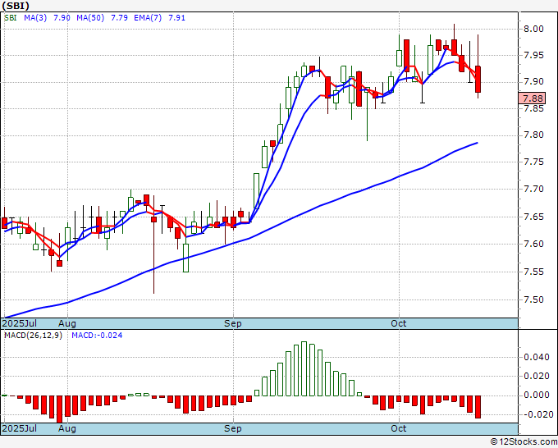This screenshot has height=448, width=558.
Task: Click Oct on the price chart axis
Action: tap(399, 323)
